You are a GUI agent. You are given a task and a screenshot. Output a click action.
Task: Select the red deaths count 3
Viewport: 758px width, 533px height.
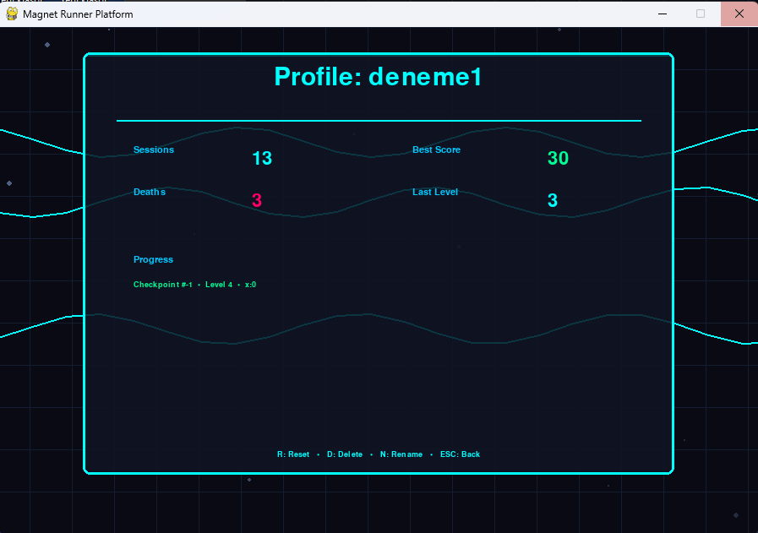[257, 201]
